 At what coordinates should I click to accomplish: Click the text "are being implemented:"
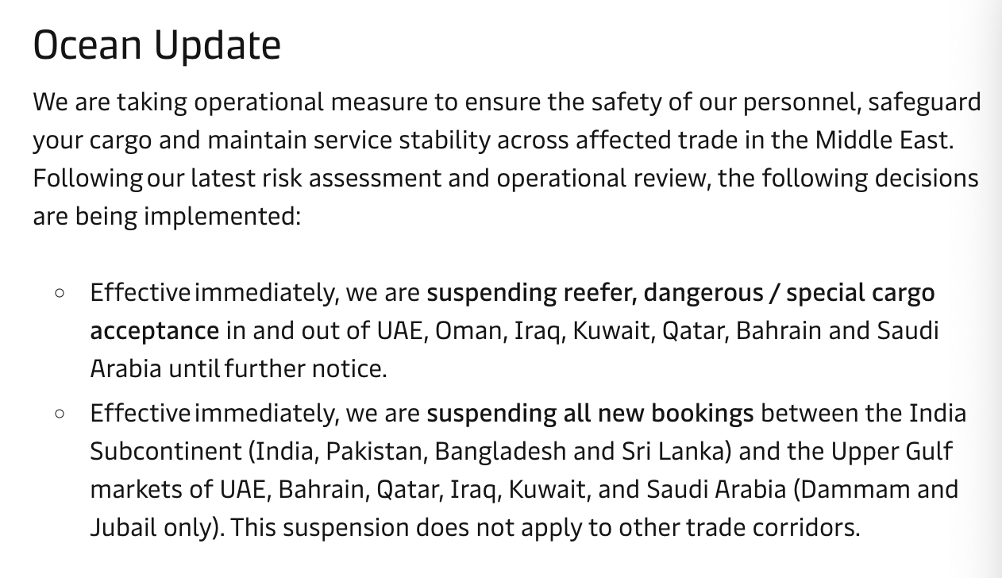(167, 216)
